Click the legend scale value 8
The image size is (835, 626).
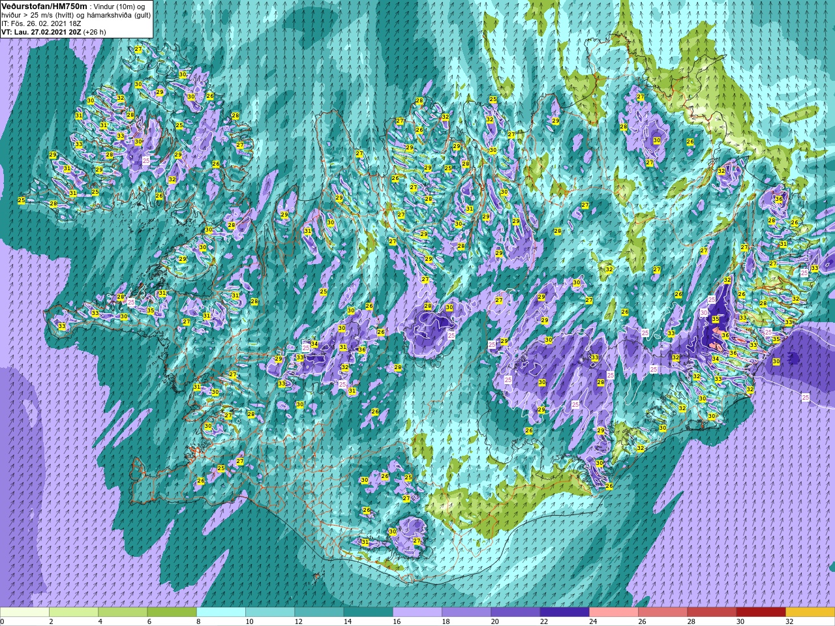[x=198, y=621]
